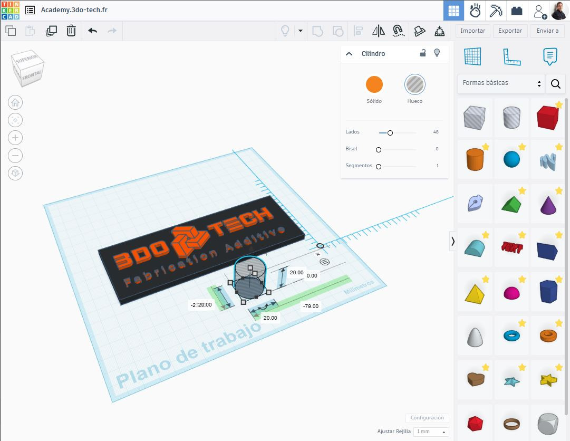Viewport: 570px width, 441px height.
Task: Fit all in view
Action: [15, 120]
